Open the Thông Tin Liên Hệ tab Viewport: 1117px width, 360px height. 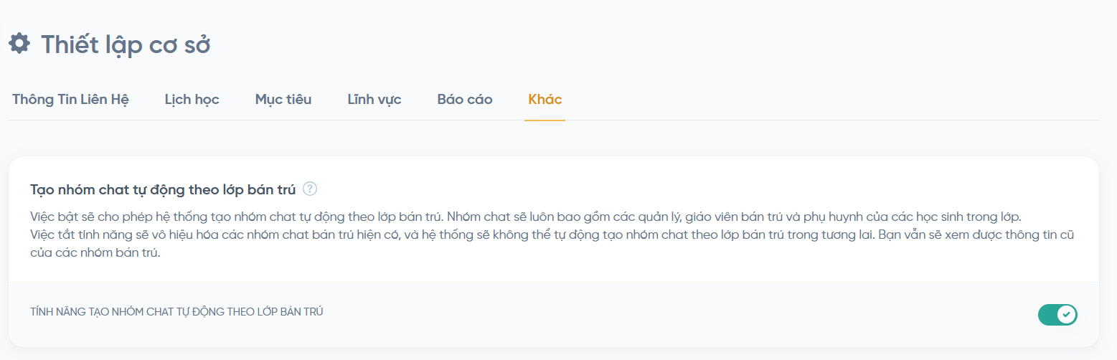[70, 100]
